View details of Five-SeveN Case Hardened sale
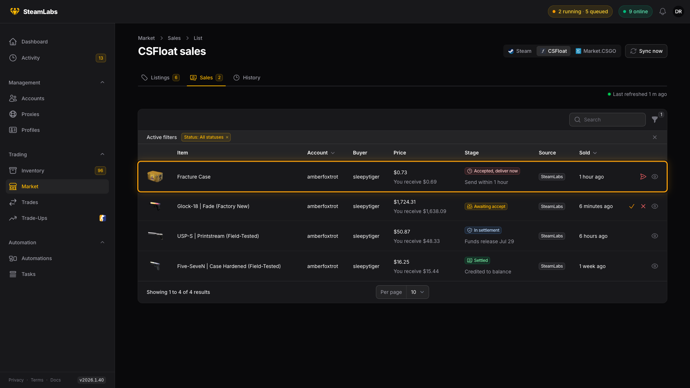Screen dimensions: 690x388 tap(654, 266)
